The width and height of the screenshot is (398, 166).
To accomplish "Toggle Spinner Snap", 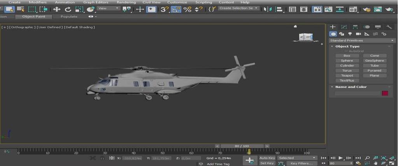I will pos(198,9).
